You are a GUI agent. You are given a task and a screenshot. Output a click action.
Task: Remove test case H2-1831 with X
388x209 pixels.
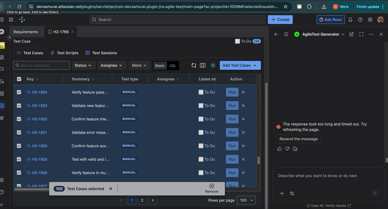(243, 133)
